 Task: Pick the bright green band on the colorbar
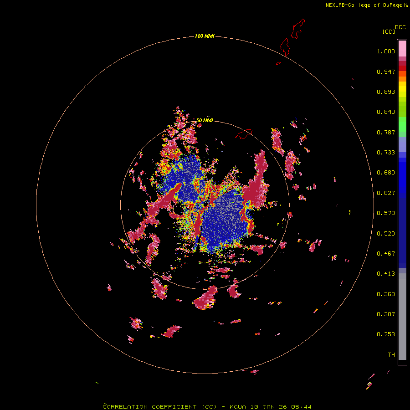click(x=402, y=124)
